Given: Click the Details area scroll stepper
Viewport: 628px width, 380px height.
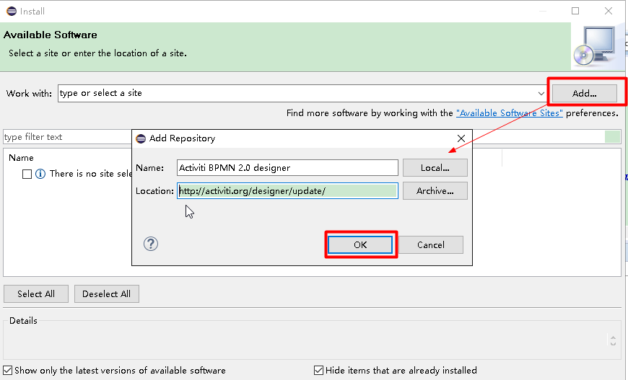Looking at the screenshot, I should (613, 340).
